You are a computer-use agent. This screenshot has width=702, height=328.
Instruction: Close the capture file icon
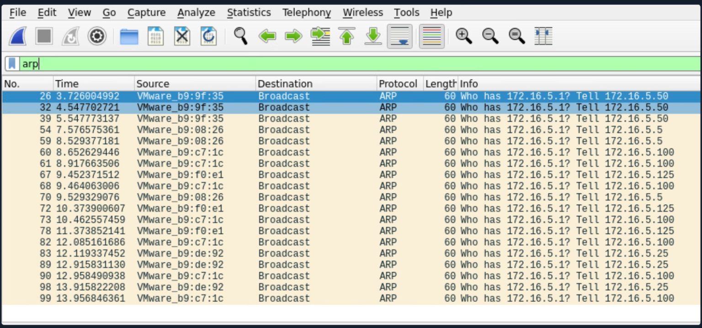[182, 36]
